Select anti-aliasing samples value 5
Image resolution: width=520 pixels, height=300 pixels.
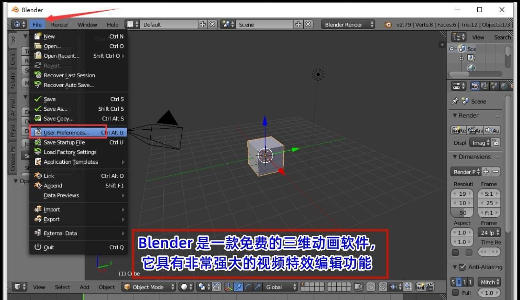453,282
